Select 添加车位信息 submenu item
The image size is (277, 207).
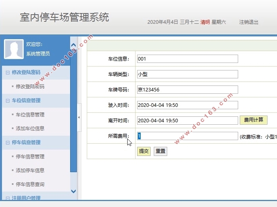[30, 129]
